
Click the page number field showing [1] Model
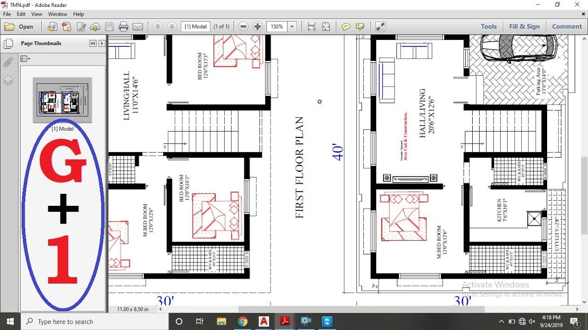click(196, 27)
